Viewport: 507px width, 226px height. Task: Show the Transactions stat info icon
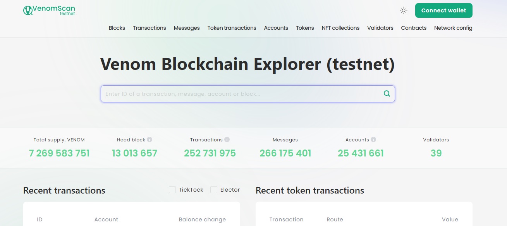tap(227, 139)
